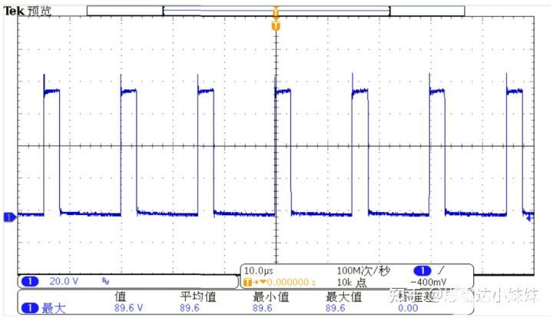Screen dimensions: 553x318
Task: Select channel 1 badge beside 20.0 V
Action: click(30, 281)
